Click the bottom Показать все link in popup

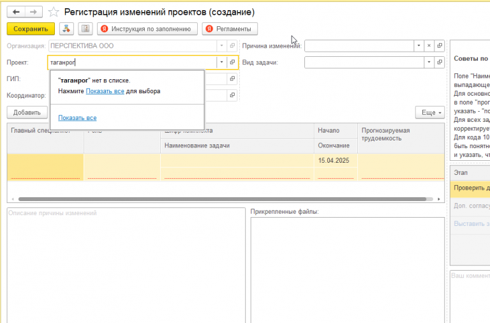tap(77, 118)
